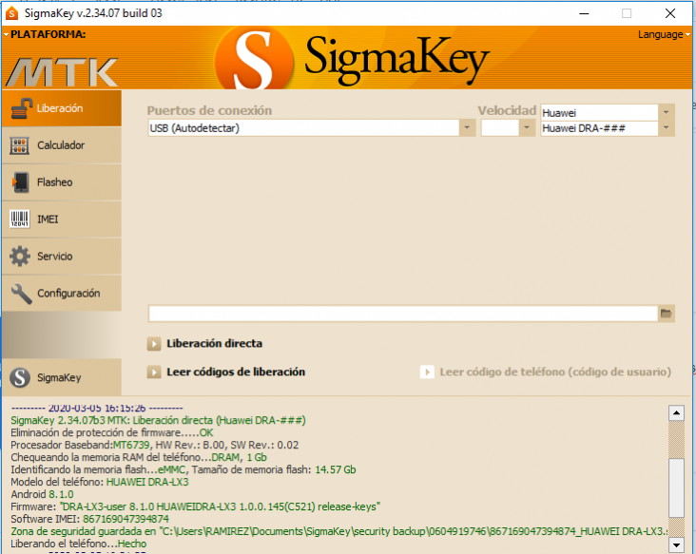Switch to the Flasheo tab

point(62,182)
